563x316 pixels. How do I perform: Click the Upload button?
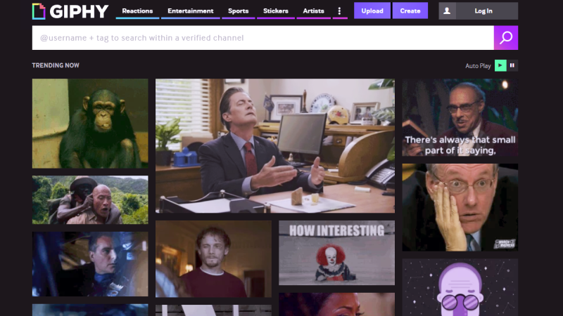[x=372, y=11]
